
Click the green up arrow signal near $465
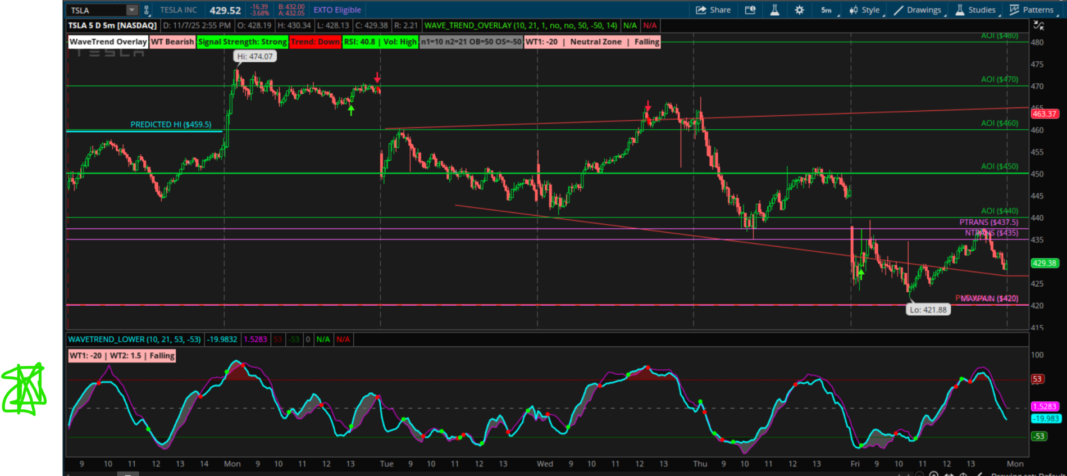351,111
